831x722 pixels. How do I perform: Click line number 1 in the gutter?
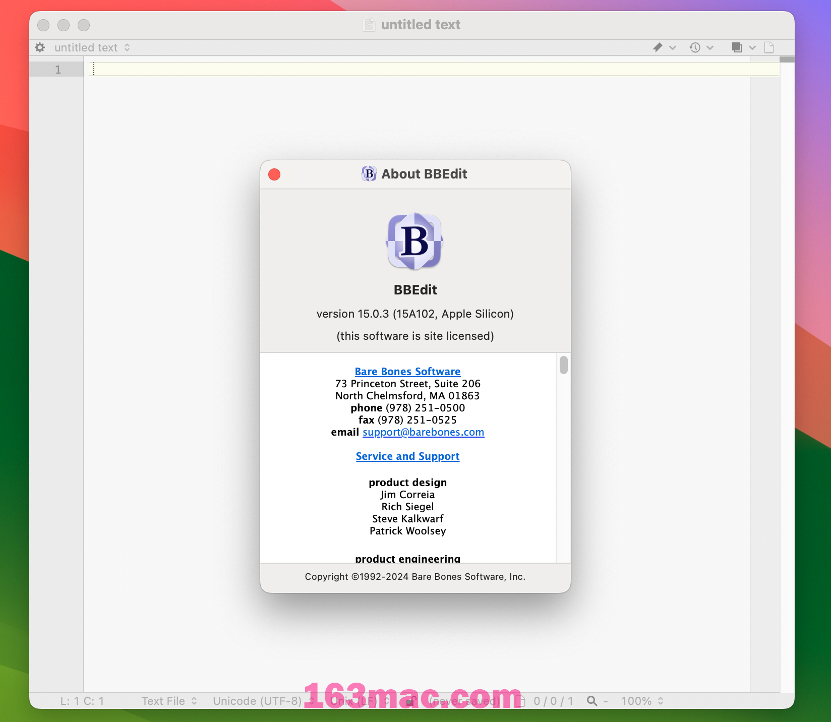58,70
